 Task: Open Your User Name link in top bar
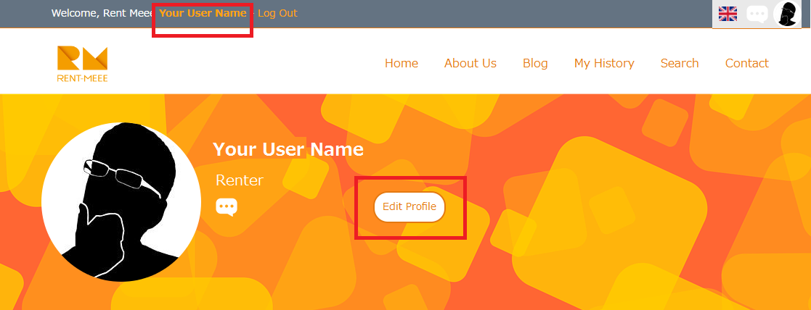point(203,13)
